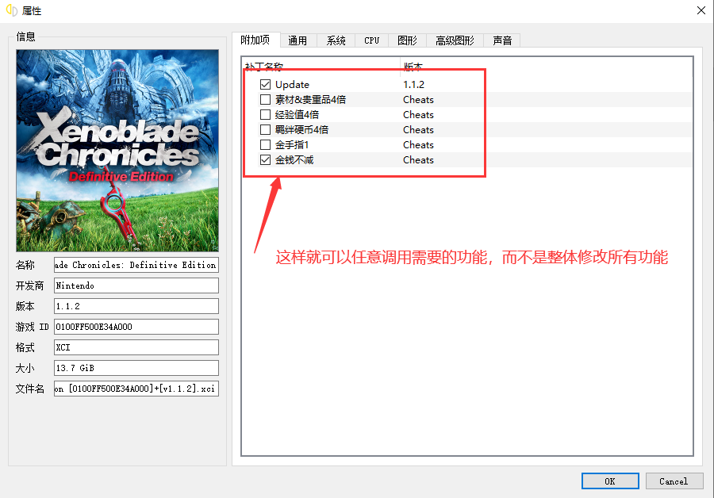Enable the 经验值4倍 cheat

click(265, 114)
